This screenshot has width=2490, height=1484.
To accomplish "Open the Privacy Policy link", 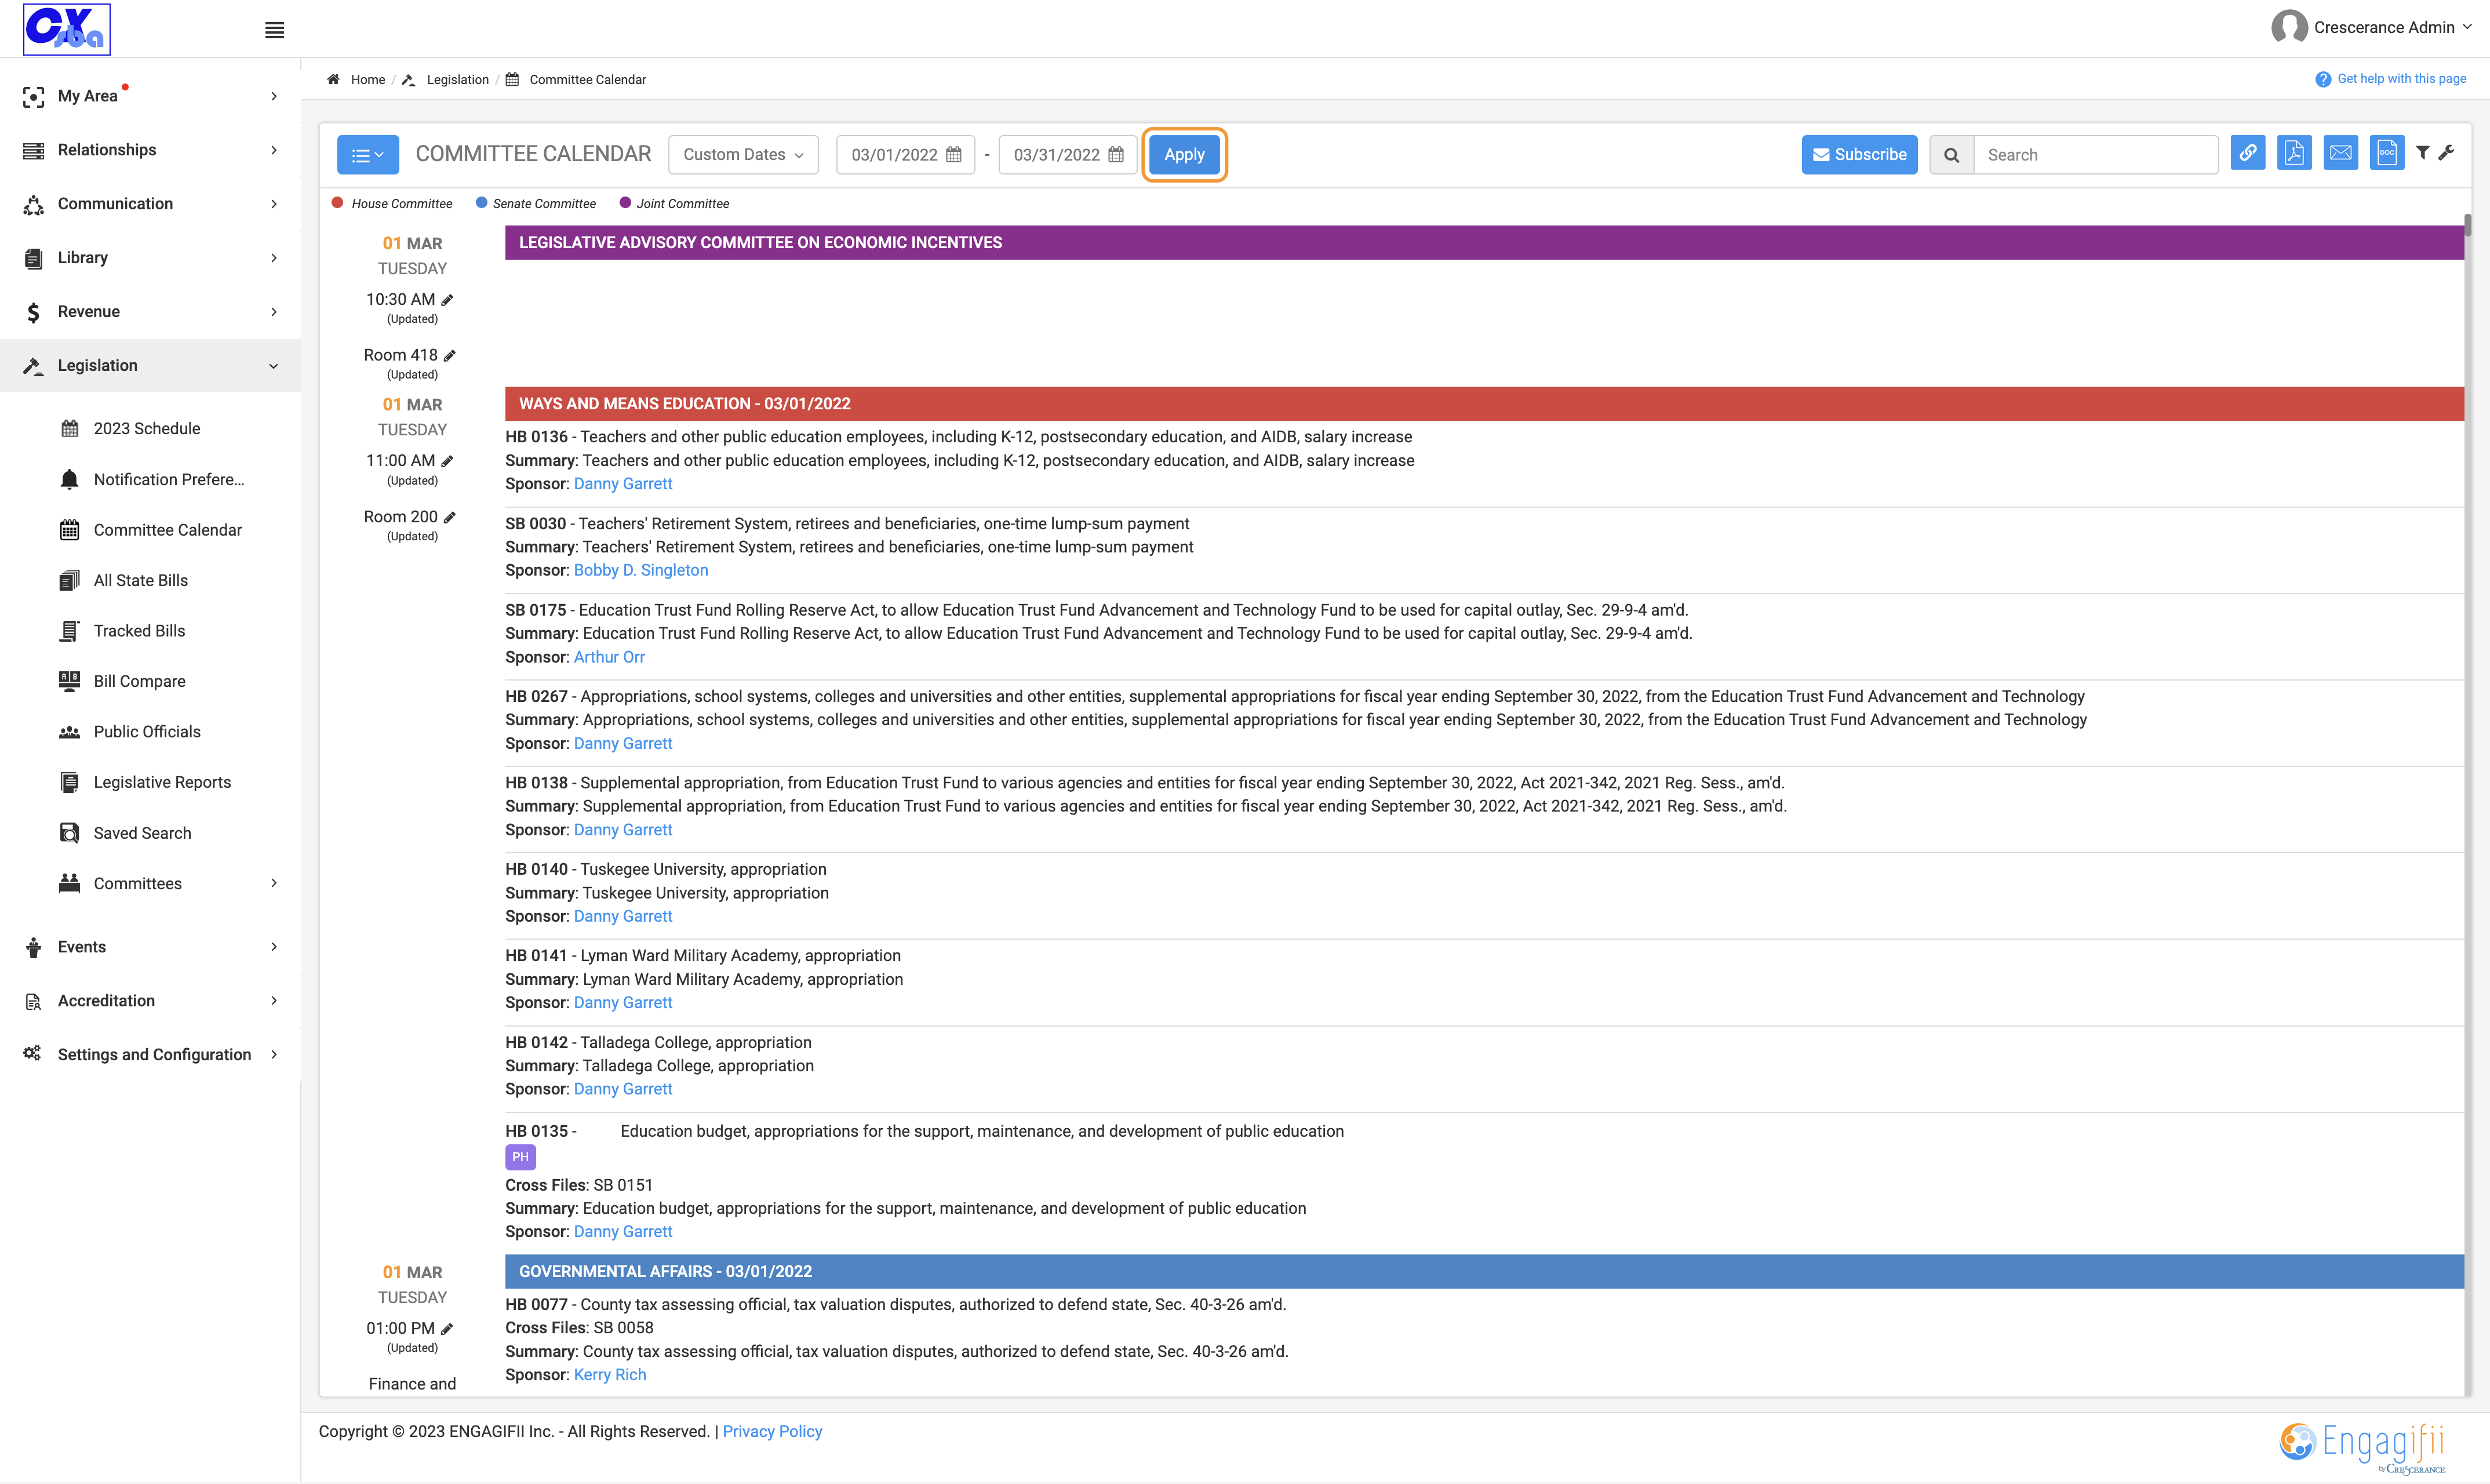I will point(773,1432).
